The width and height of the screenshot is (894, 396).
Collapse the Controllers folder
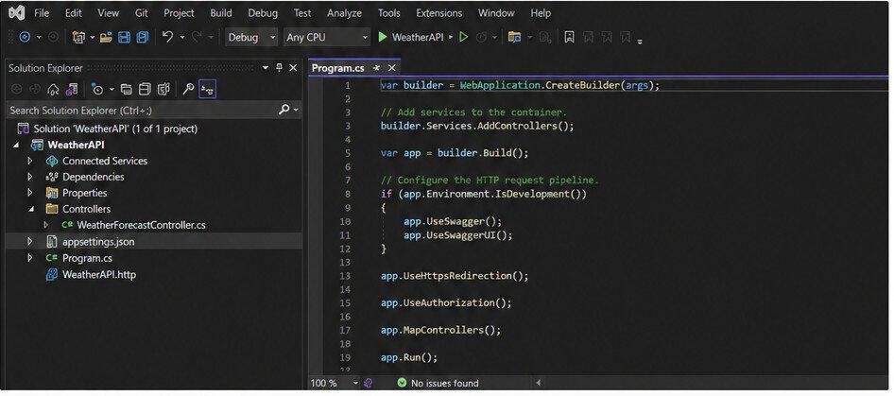click(x=31, y=209)
